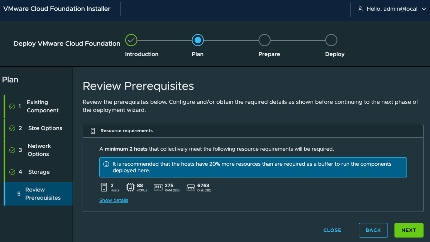The image size is (430, 242).
Task: Click the Deploy step circle
Action: (x=331, y=40)
